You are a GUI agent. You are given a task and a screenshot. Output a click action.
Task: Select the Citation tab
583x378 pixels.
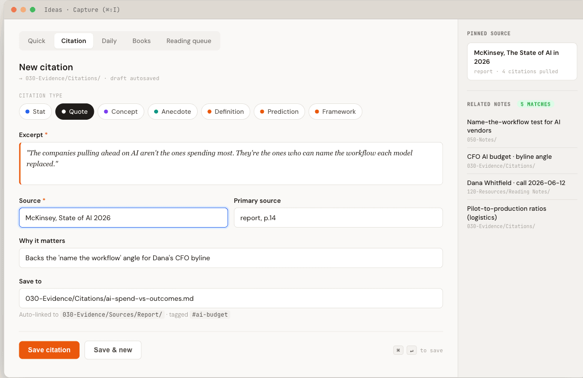74,41
